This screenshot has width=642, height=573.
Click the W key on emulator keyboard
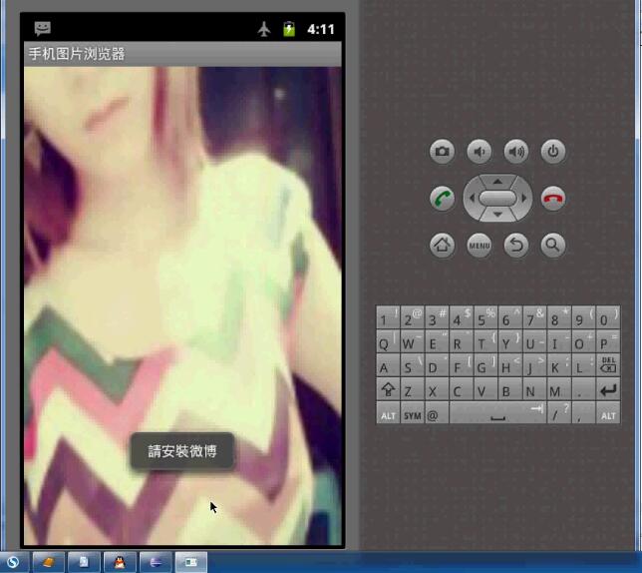click(x=413, y=341)
